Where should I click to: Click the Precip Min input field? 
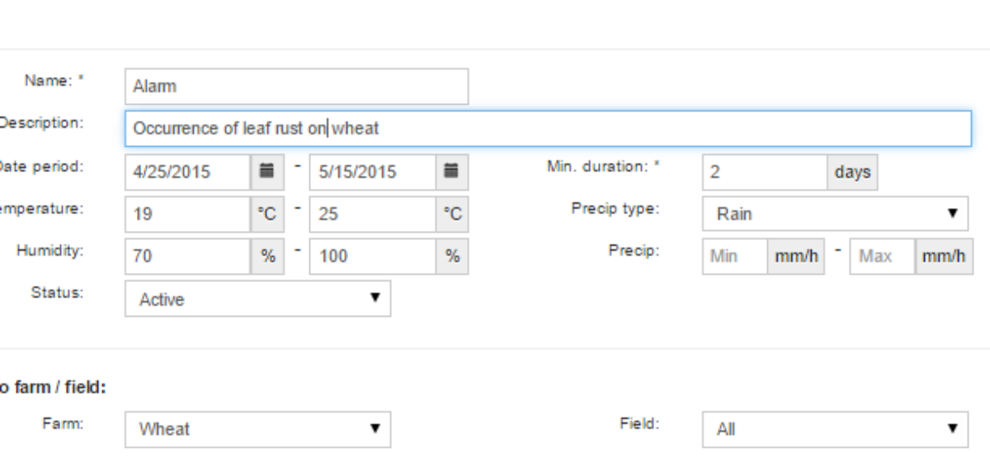click(735, 257)
